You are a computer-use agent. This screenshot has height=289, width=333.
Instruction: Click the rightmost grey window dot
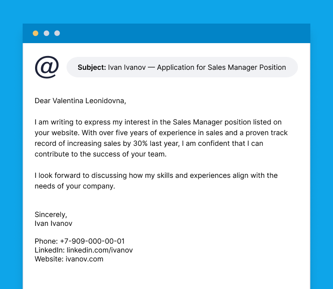pyautogui.click(x=57, y=33)
